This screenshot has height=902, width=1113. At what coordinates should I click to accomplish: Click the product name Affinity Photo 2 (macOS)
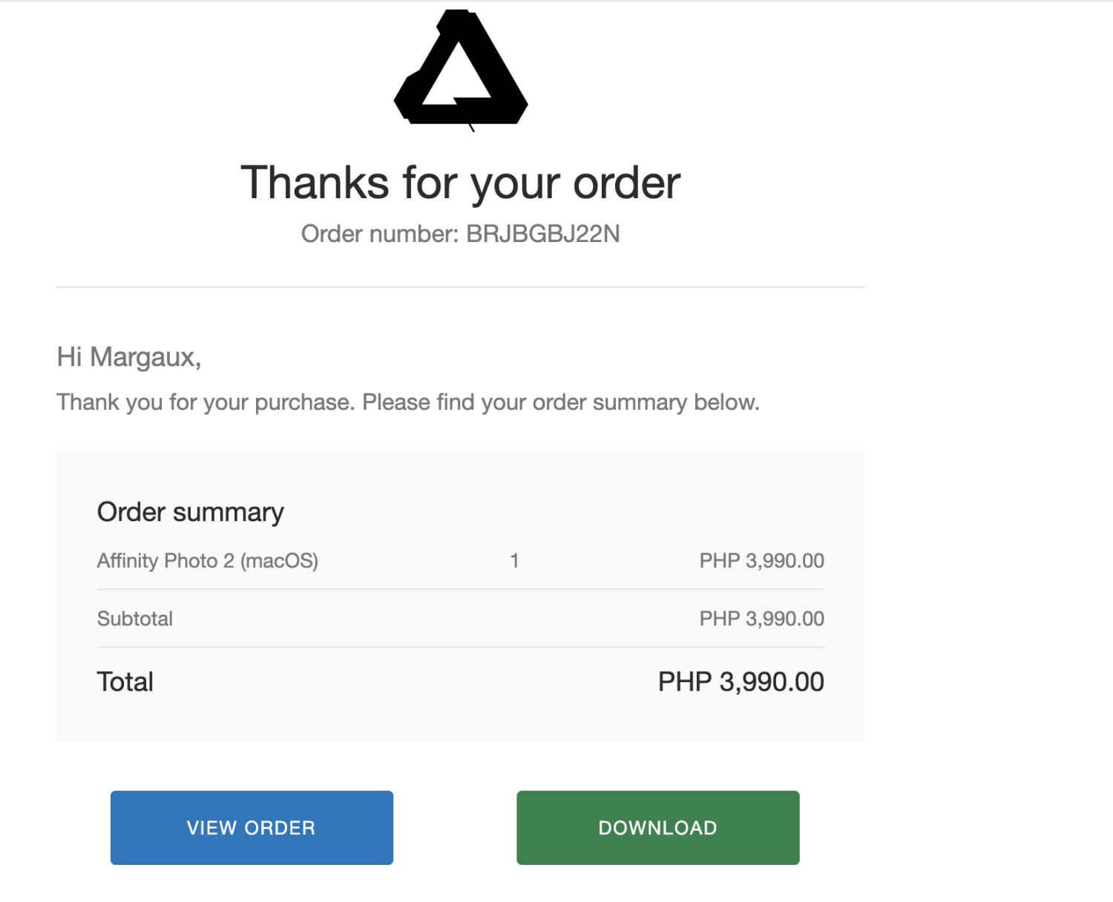208,561
